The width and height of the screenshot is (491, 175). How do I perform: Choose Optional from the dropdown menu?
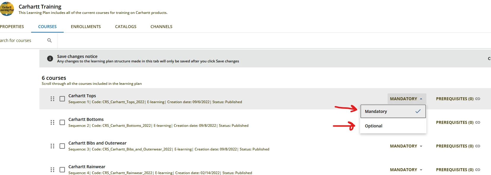click(x=374, y=126)
